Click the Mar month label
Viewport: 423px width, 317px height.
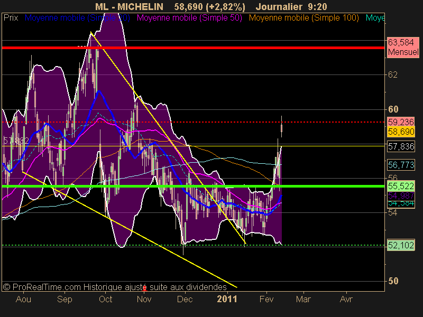304,299
